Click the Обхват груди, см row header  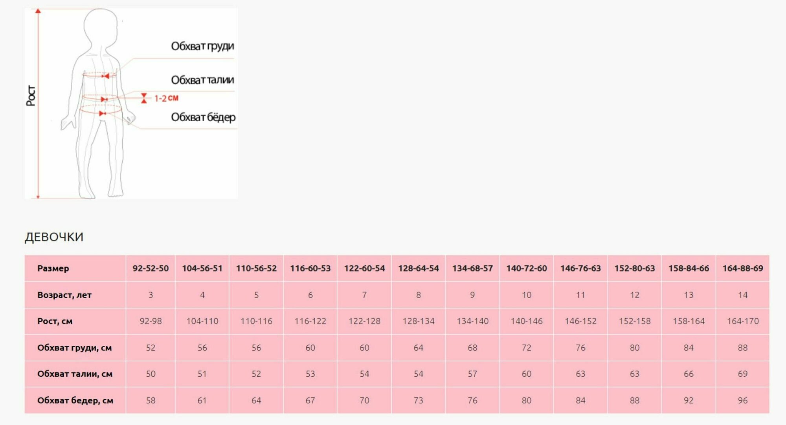point(74,348)
